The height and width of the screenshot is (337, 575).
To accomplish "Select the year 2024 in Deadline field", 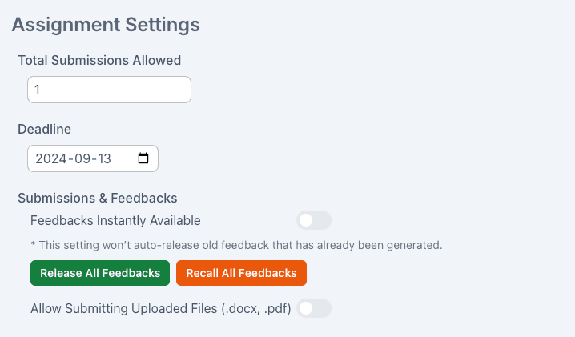I will coord(51,158).
